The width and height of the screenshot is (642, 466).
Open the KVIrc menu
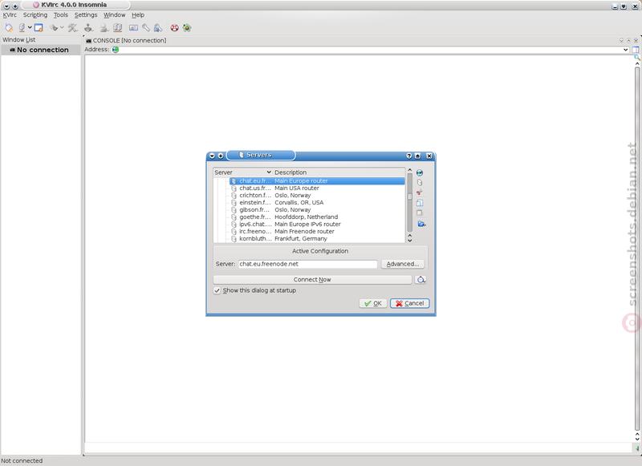click(10, 15)
